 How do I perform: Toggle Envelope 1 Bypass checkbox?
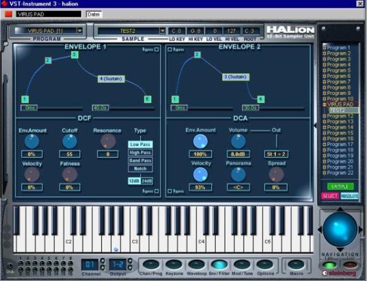(156, 49)
